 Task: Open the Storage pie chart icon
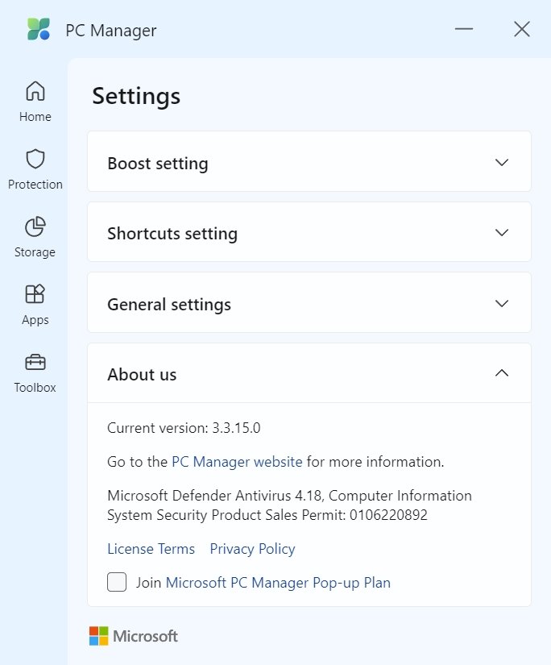point(35,227)
